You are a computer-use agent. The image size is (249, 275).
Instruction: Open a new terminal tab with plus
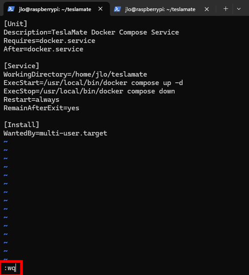click(226, 9)
